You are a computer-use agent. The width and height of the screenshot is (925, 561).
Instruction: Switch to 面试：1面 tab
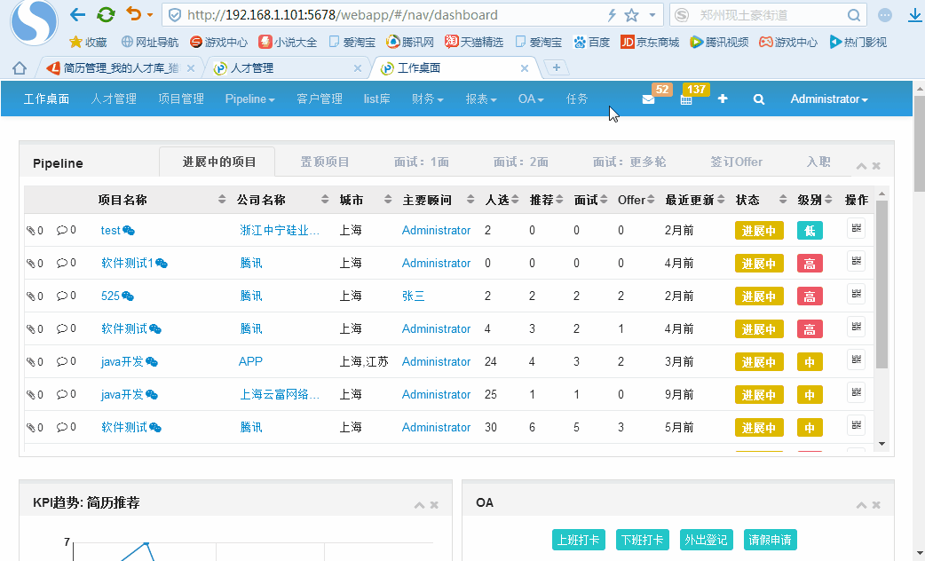click(x=421, y=162)
